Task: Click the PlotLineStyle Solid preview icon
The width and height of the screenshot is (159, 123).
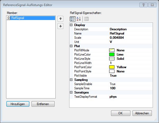Action: tap(112, 59)
